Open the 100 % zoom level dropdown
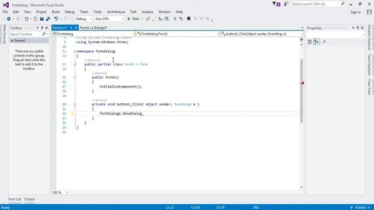This screenshot has height=210, width=374. [60, 192]
